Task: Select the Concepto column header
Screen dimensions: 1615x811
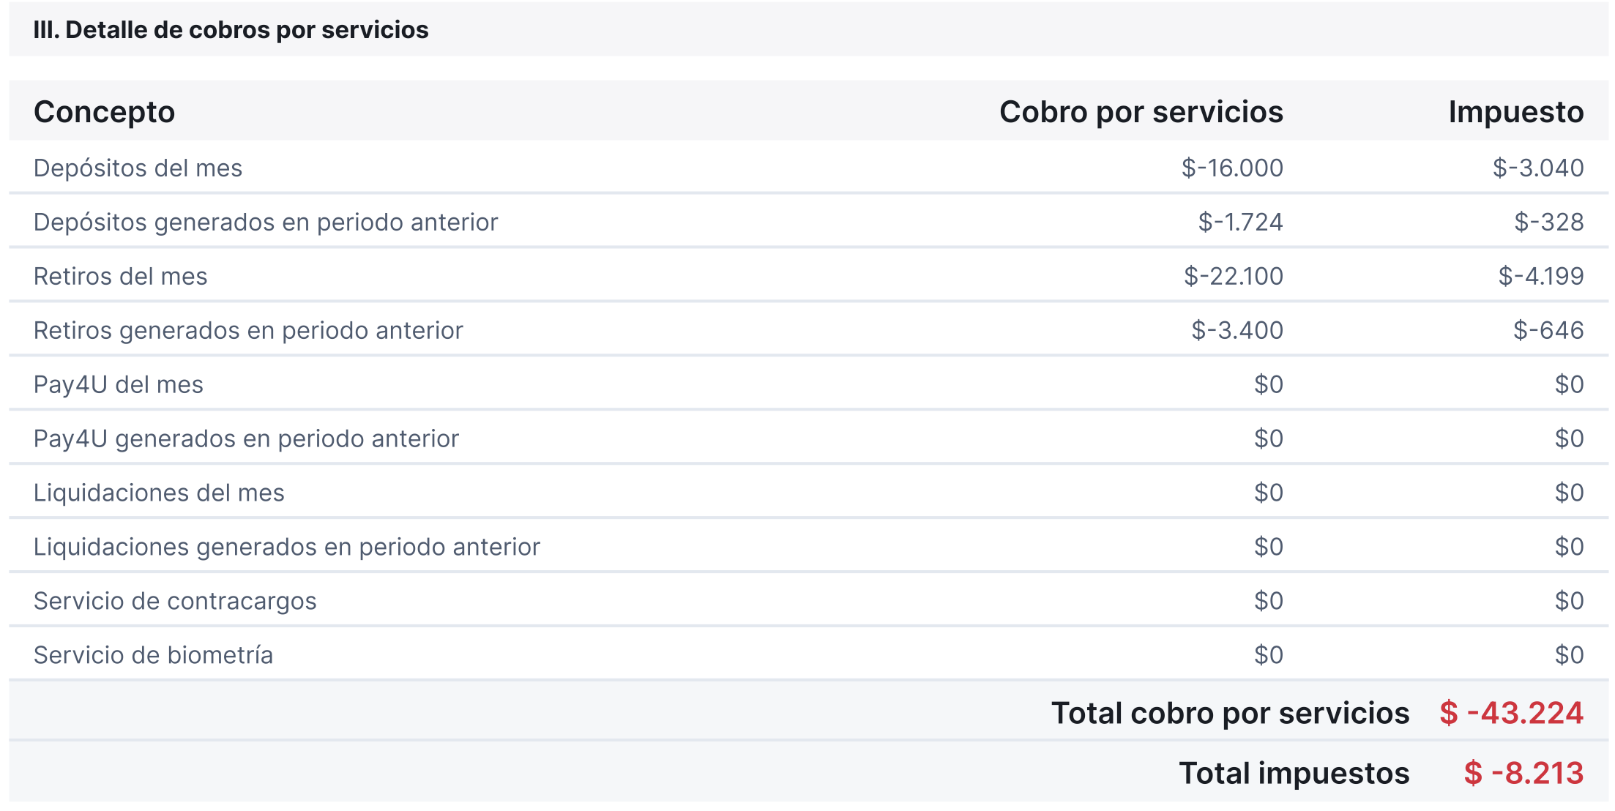Action: [x=104, y=112]
